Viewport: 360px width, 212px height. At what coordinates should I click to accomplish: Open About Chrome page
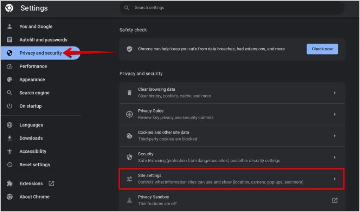(x=41, y=197)
